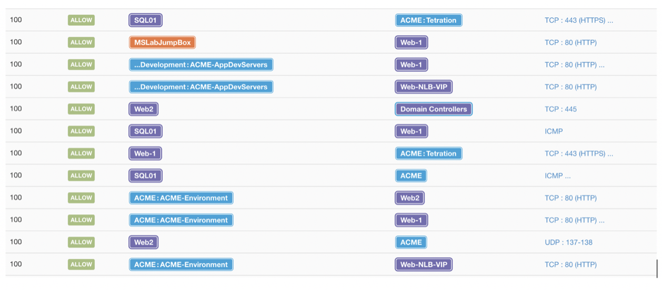Click the Web-1 provider tag beside MSLabJumpBox

click(411, 43)
